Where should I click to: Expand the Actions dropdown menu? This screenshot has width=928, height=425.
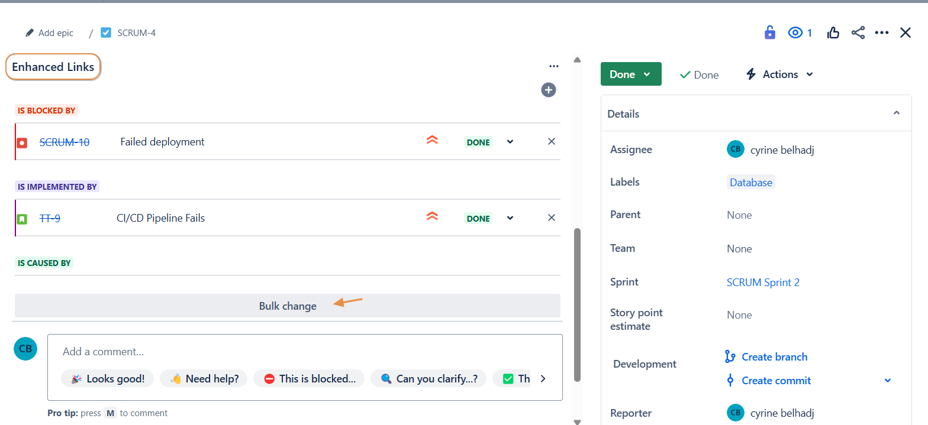click(779, 74)
